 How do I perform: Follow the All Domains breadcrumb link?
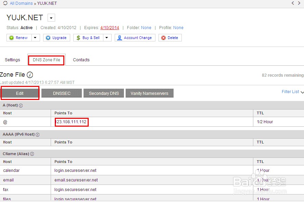click(x=21, y=3)
